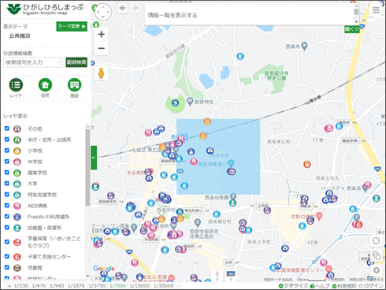
Task: Uncheck the 幼稚園・保育所 layer checkbox
Action: (x=7, y=228)
